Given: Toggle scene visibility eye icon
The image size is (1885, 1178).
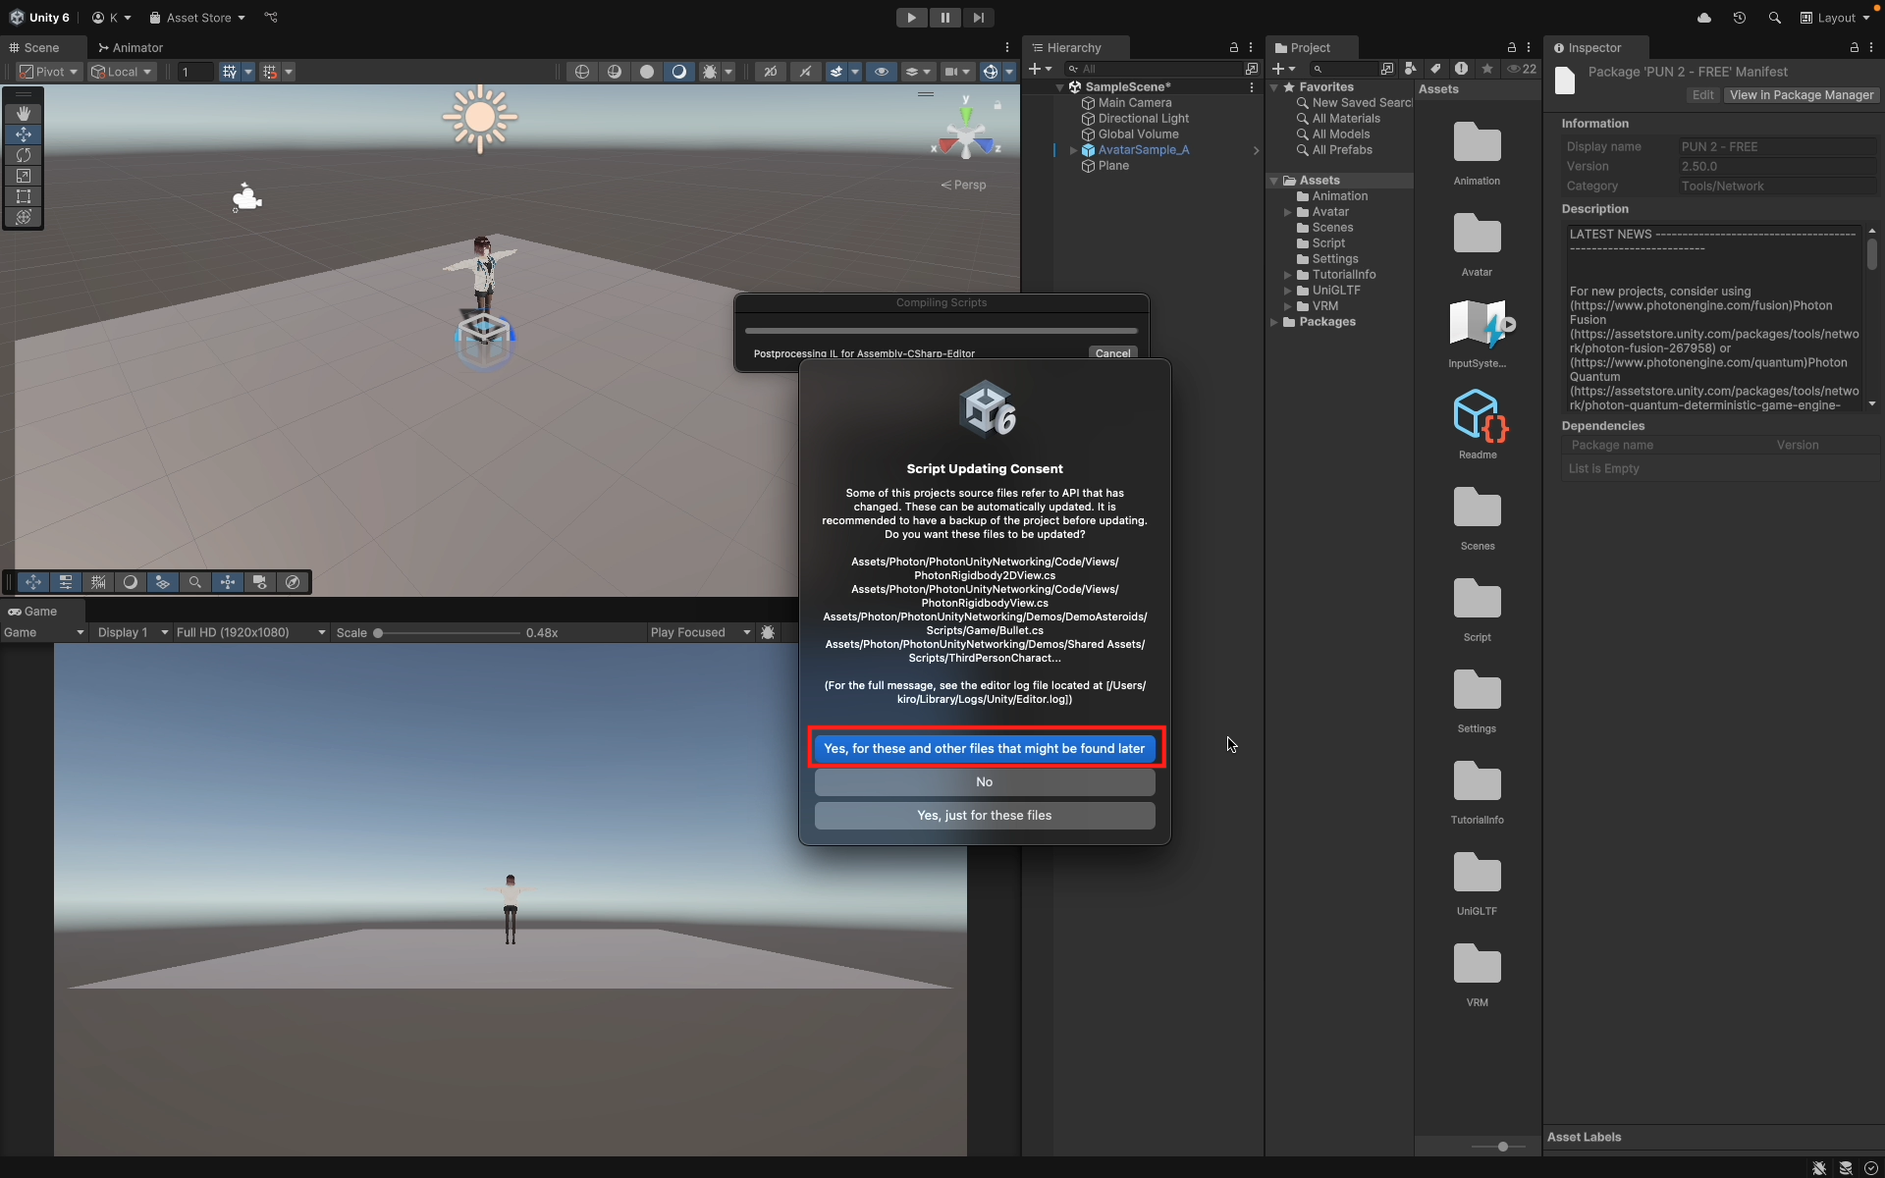Looking at the screenshot, I should (x=881, y=72).
